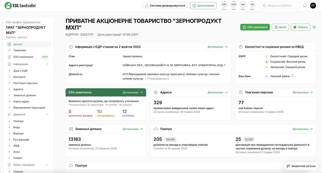Click the 37/1K usage counter circle

coord(234,5)
